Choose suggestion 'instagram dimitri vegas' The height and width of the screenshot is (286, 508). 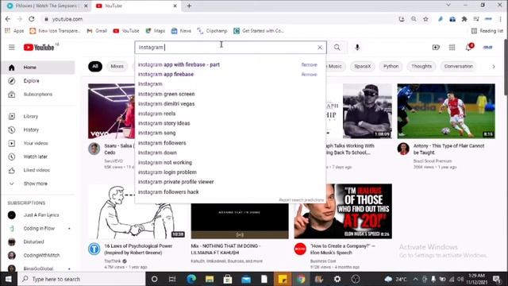pos(230,104)
